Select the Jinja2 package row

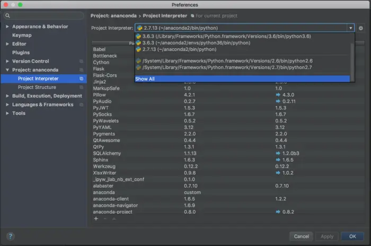[113, 82]
